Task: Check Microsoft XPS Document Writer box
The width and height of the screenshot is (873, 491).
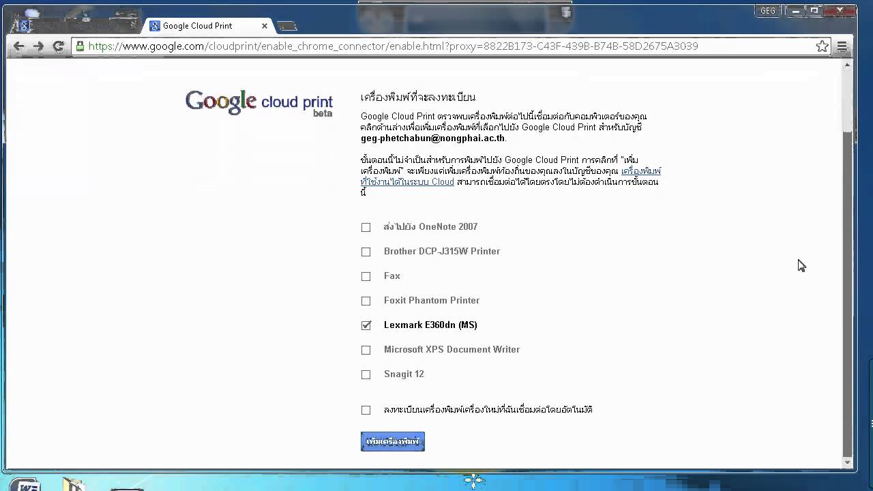Action: pos(366,350)
